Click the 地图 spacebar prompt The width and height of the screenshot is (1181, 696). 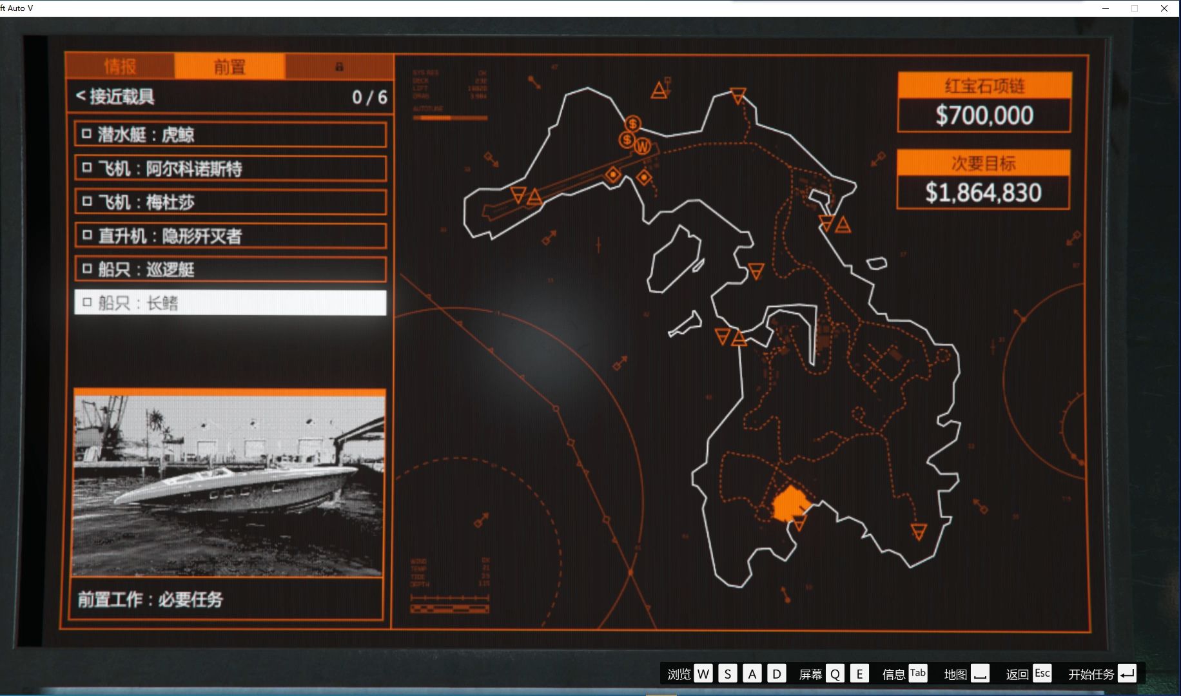click(966, 673)
